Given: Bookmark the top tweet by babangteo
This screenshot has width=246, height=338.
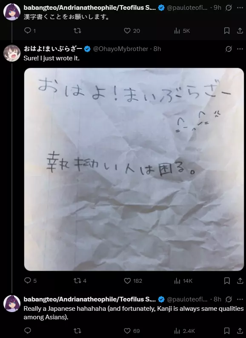Looking at the screenshot, I should [226, 31].
